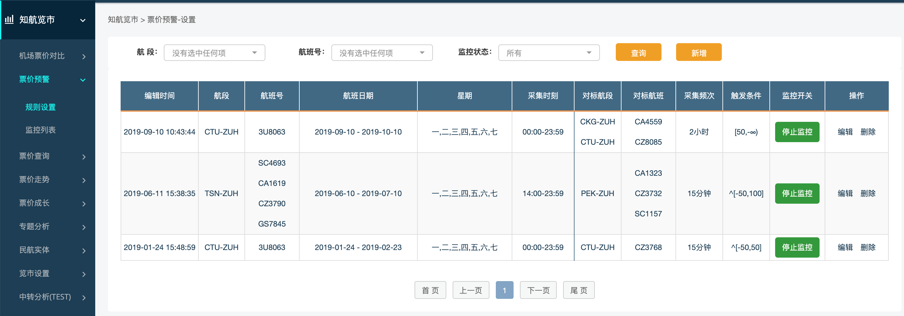The image size is (904, 316).
Task: Open the 航段 dropdown selector
Action: (214, 53)
